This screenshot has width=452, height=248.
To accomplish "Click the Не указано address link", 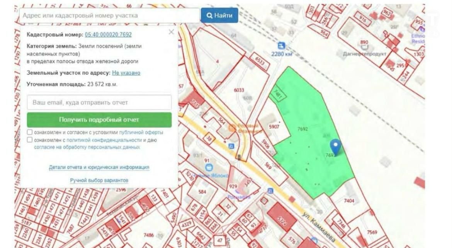I will click(x=126, y=73).
